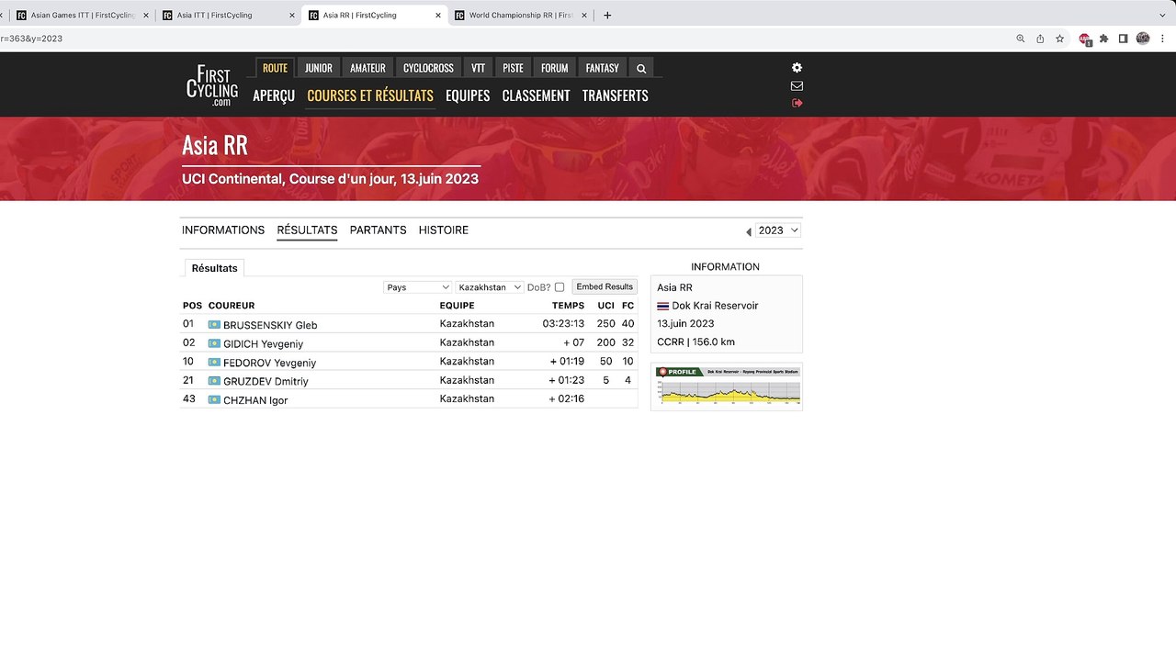The height and width of the screenshot is (661, 1176).
Task: Open rider GIDICH Yevgeniy's page
Action: (x=263, y=344)
